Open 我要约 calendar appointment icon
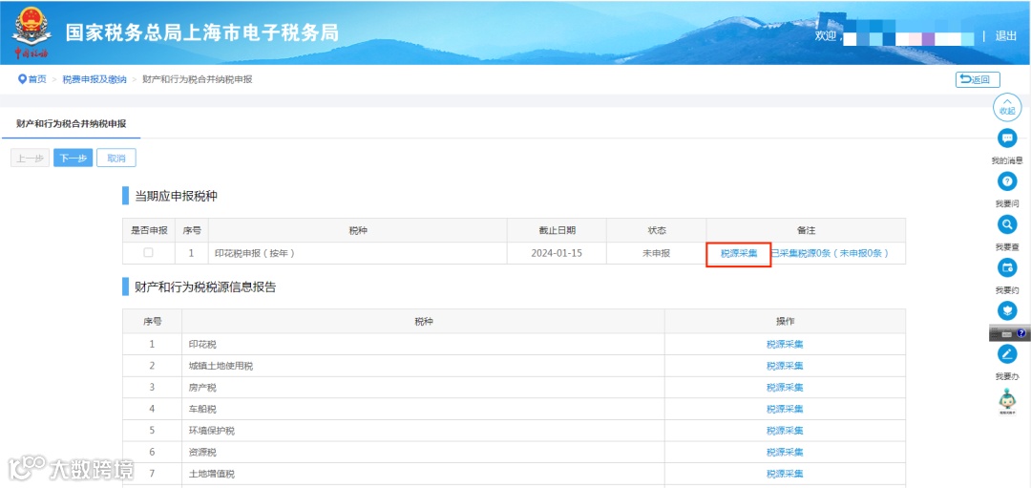The height and width of the screenshot is (488, 1031). click(1007, 268)
